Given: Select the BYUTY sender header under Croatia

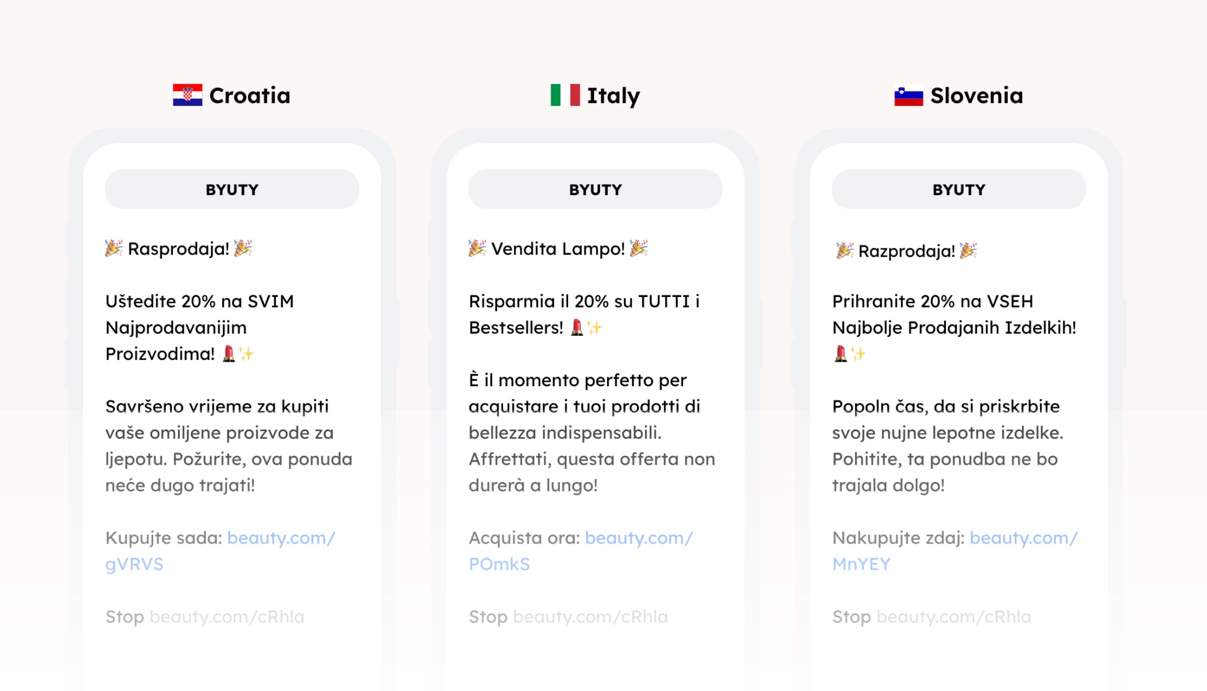Looking at the screenshot, I should coord(232,189).
